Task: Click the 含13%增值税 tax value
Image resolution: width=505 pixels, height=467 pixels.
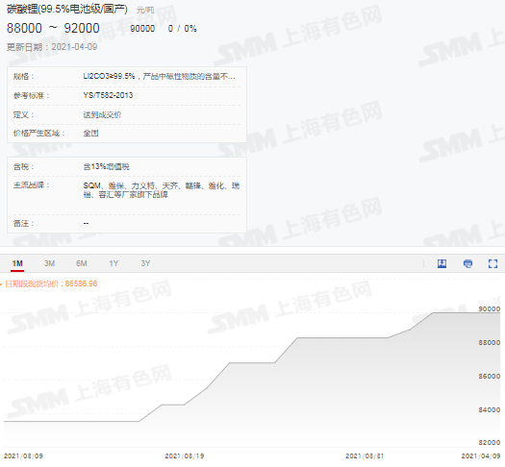Action: [106, 166]
